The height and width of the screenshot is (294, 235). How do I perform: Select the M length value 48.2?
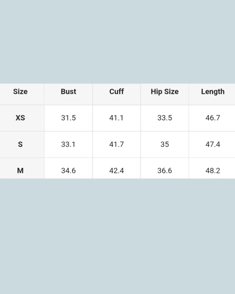[x=213, y=171]
